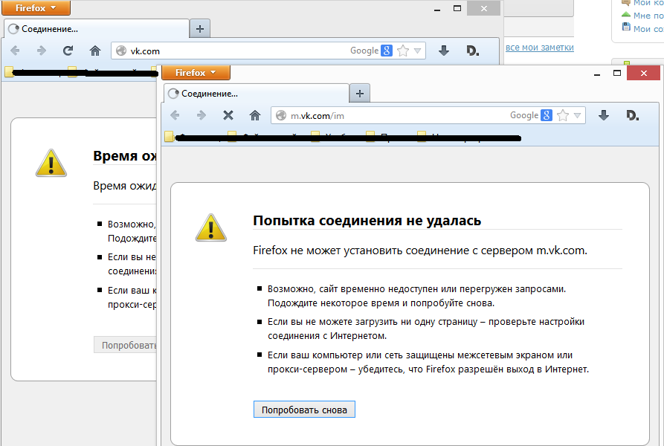Click Back arrow in front Firefox window
This screenshot has width=664, height=446.
pyautogui.click(x=175, y=115)
